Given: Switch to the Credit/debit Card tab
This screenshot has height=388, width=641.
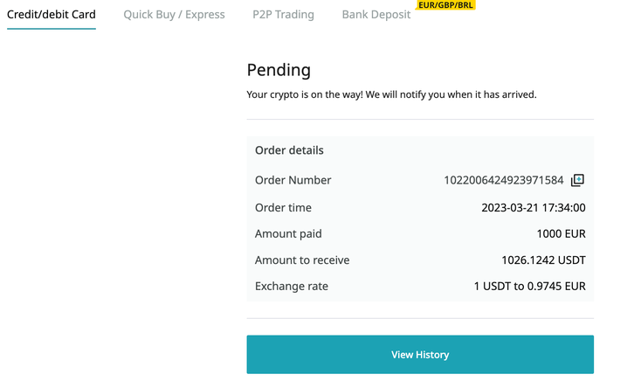Looking at the screenshot, I should tap(52, 15).
